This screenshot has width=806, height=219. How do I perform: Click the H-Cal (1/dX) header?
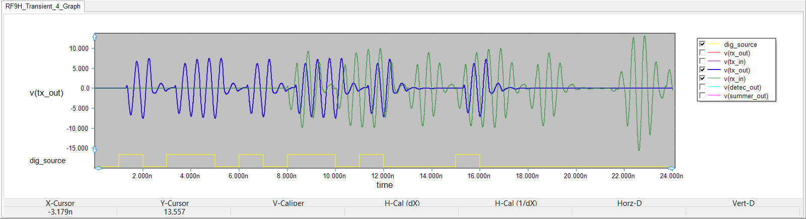pos(516,203)
